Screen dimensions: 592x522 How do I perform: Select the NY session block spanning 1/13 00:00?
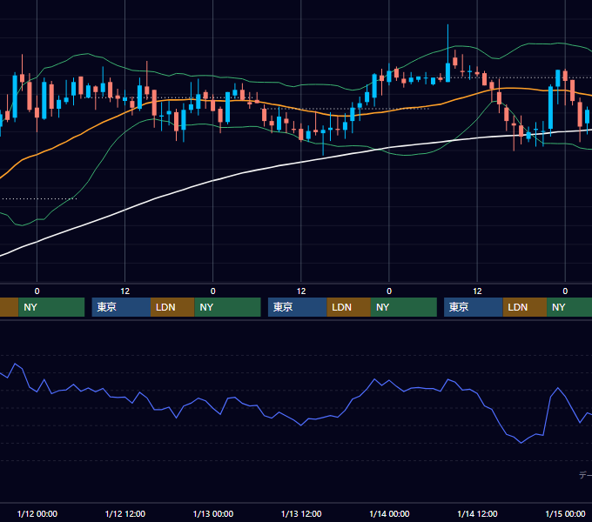[x=228, y=307]
